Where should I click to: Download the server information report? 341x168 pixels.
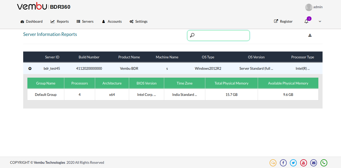click(x=310, y=35)
